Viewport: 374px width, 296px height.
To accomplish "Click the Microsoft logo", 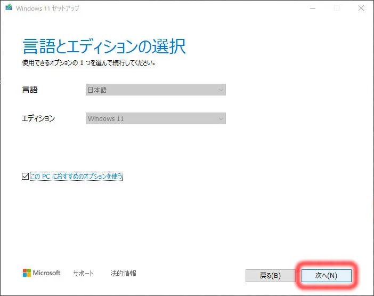I will [x=42, y=273].
